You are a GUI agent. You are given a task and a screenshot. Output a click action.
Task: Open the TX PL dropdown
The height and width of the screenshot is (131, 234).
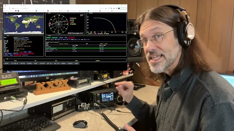coord(68,40)
